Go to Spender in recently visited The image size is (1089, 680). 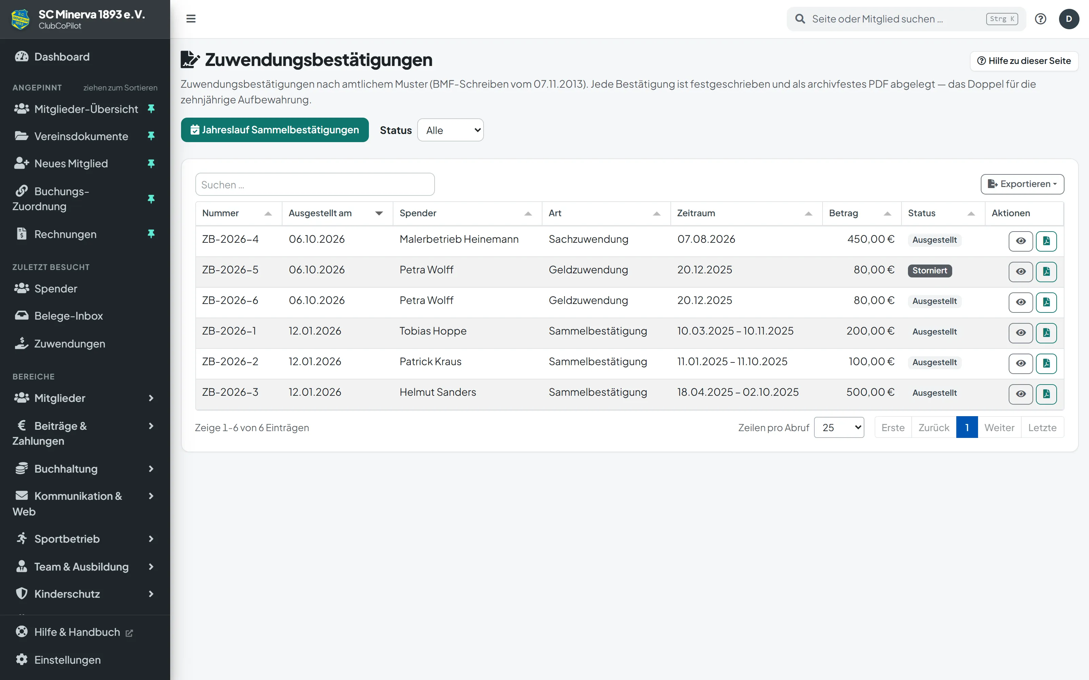click(x=85, y=289)
